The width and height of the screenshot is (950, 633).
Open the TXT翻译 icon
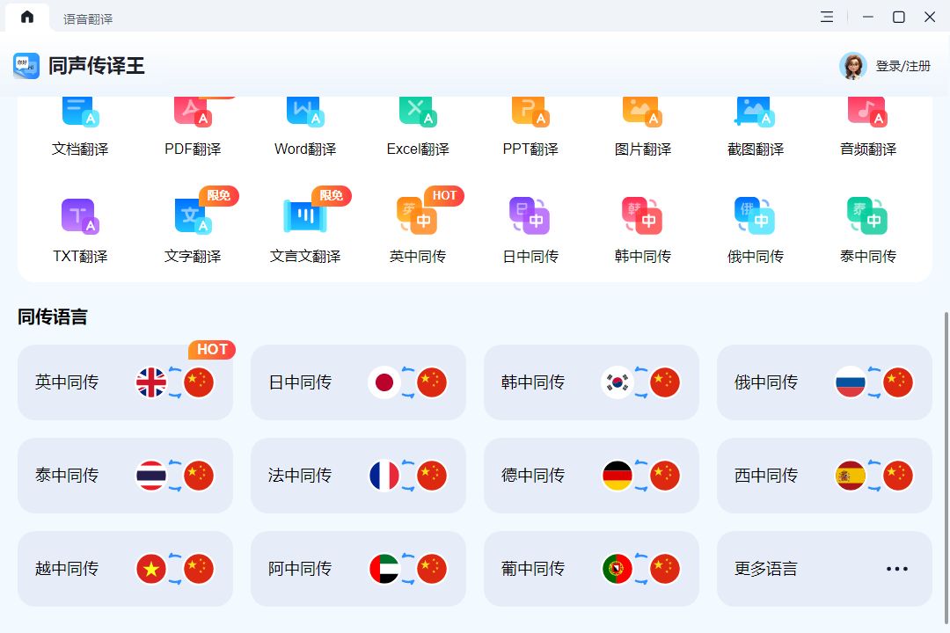(80, 216)
